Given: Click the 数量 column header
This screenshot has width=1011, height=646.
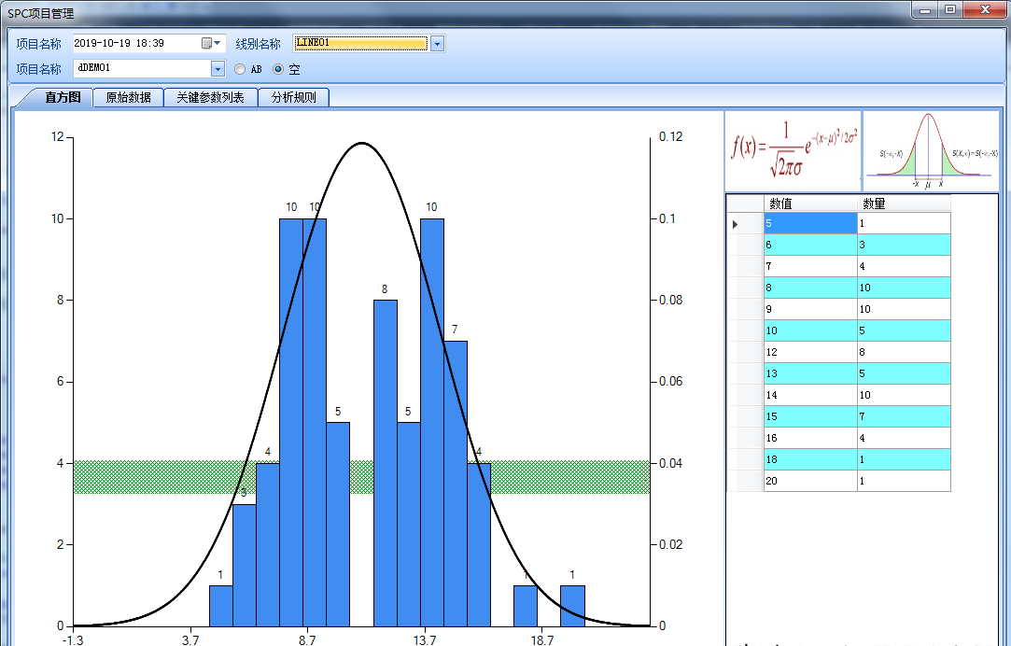Looking at the screenshot, I should 903,204.
